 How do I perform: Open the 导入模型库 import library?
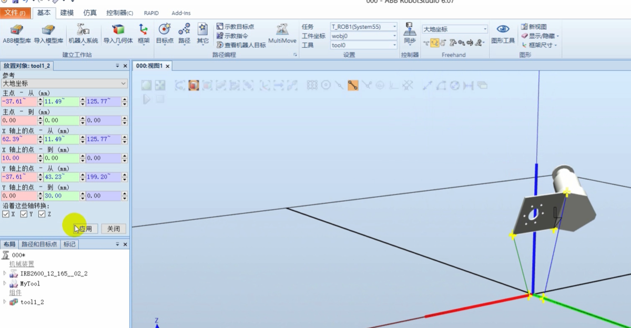pyautogui.click(x=48, y=33)
